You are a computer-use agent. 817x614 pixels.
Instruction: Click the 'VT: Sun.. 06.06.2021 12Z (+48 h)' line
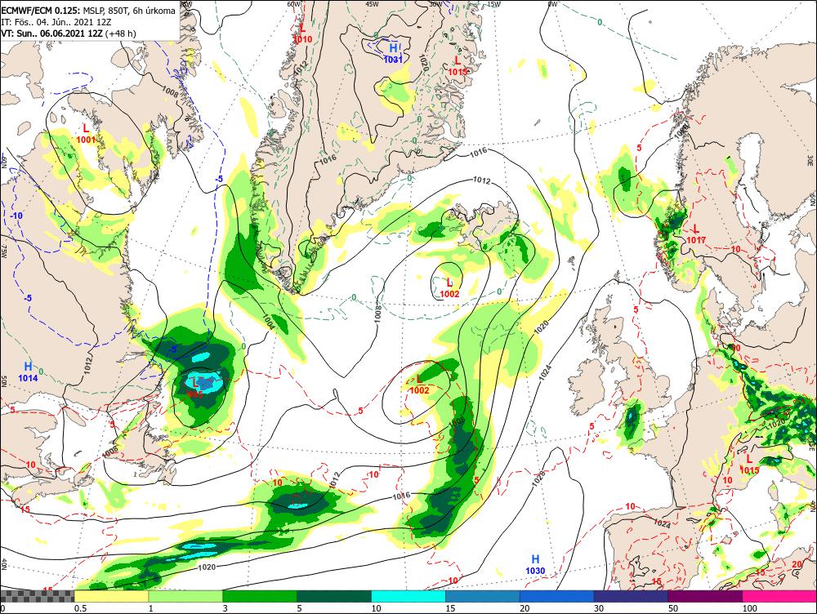(69, 33)
